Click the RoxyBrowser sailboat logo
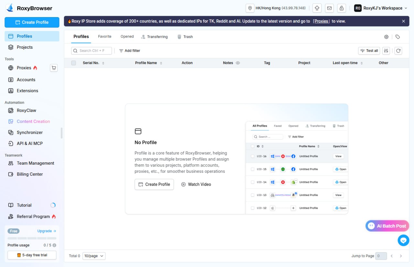Image resolution: width=414 pixels, height=267 pixels. [x=10, y=8]
